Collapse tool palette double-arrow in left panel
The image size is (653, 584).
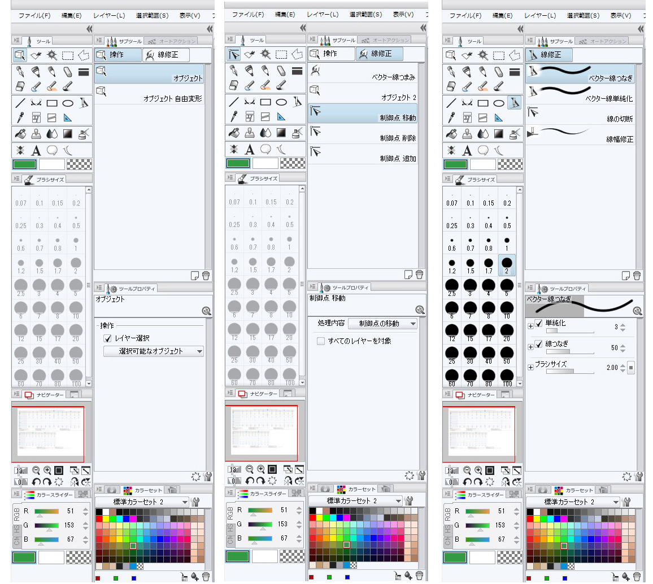coord(89,29)
